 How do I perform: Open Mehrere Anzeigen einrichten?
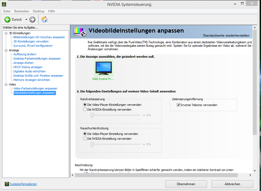click(32, 80)
